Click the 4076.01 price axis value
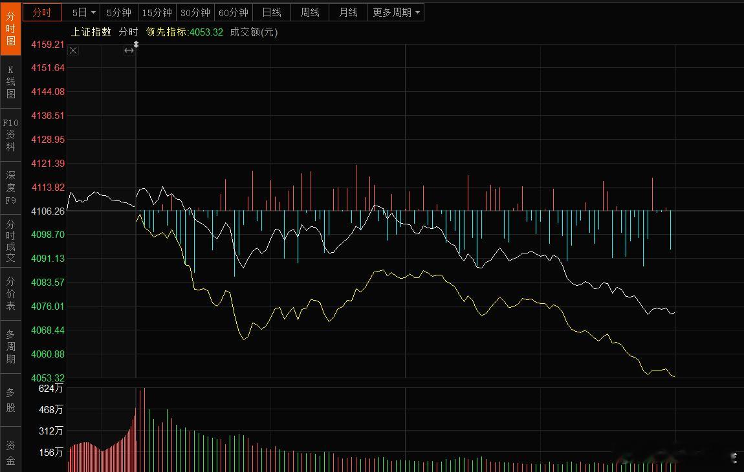The height and width of the screenshot is (472, 744). tap(48, 306)
